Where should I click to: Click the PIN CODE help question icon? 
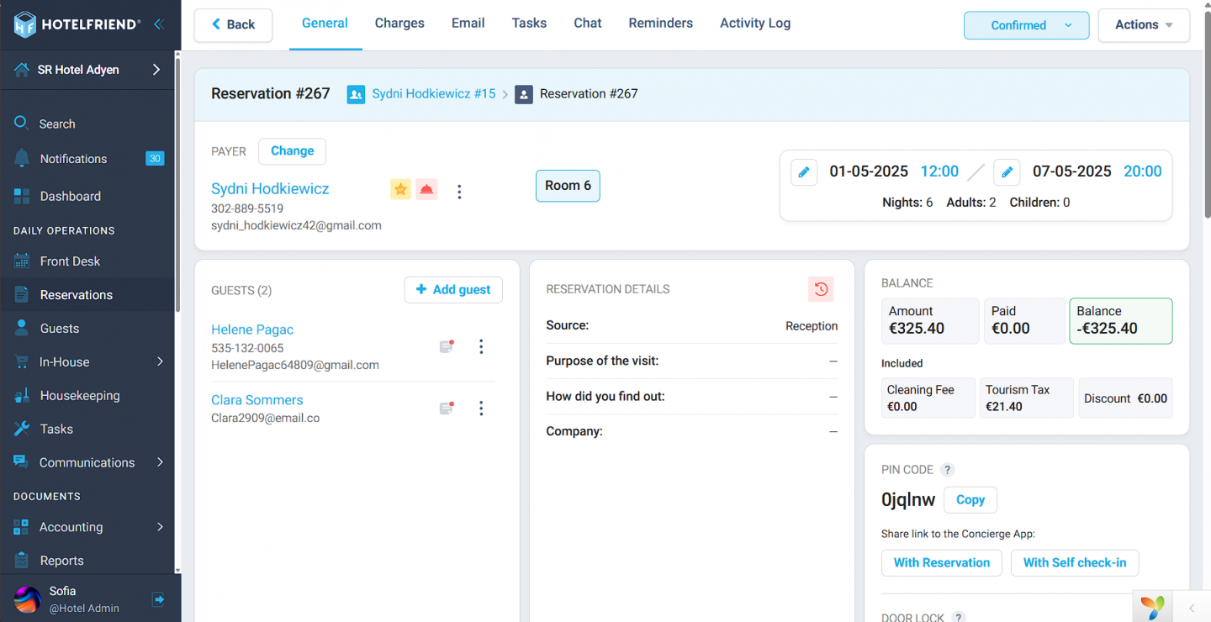click(x=947, y=470)
